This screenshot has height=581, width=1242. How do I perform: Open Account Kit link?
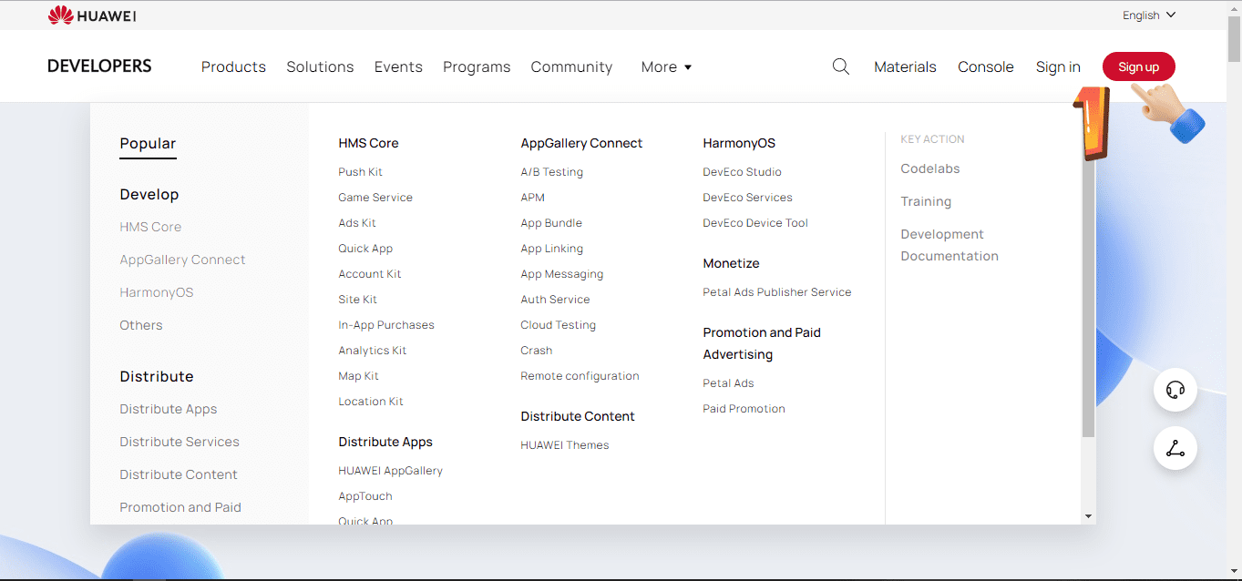pos(370,274)
